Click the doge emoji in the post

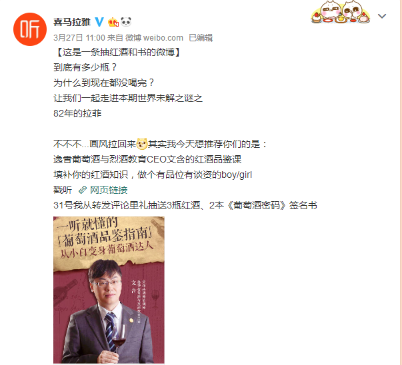(x=142, y=144)
